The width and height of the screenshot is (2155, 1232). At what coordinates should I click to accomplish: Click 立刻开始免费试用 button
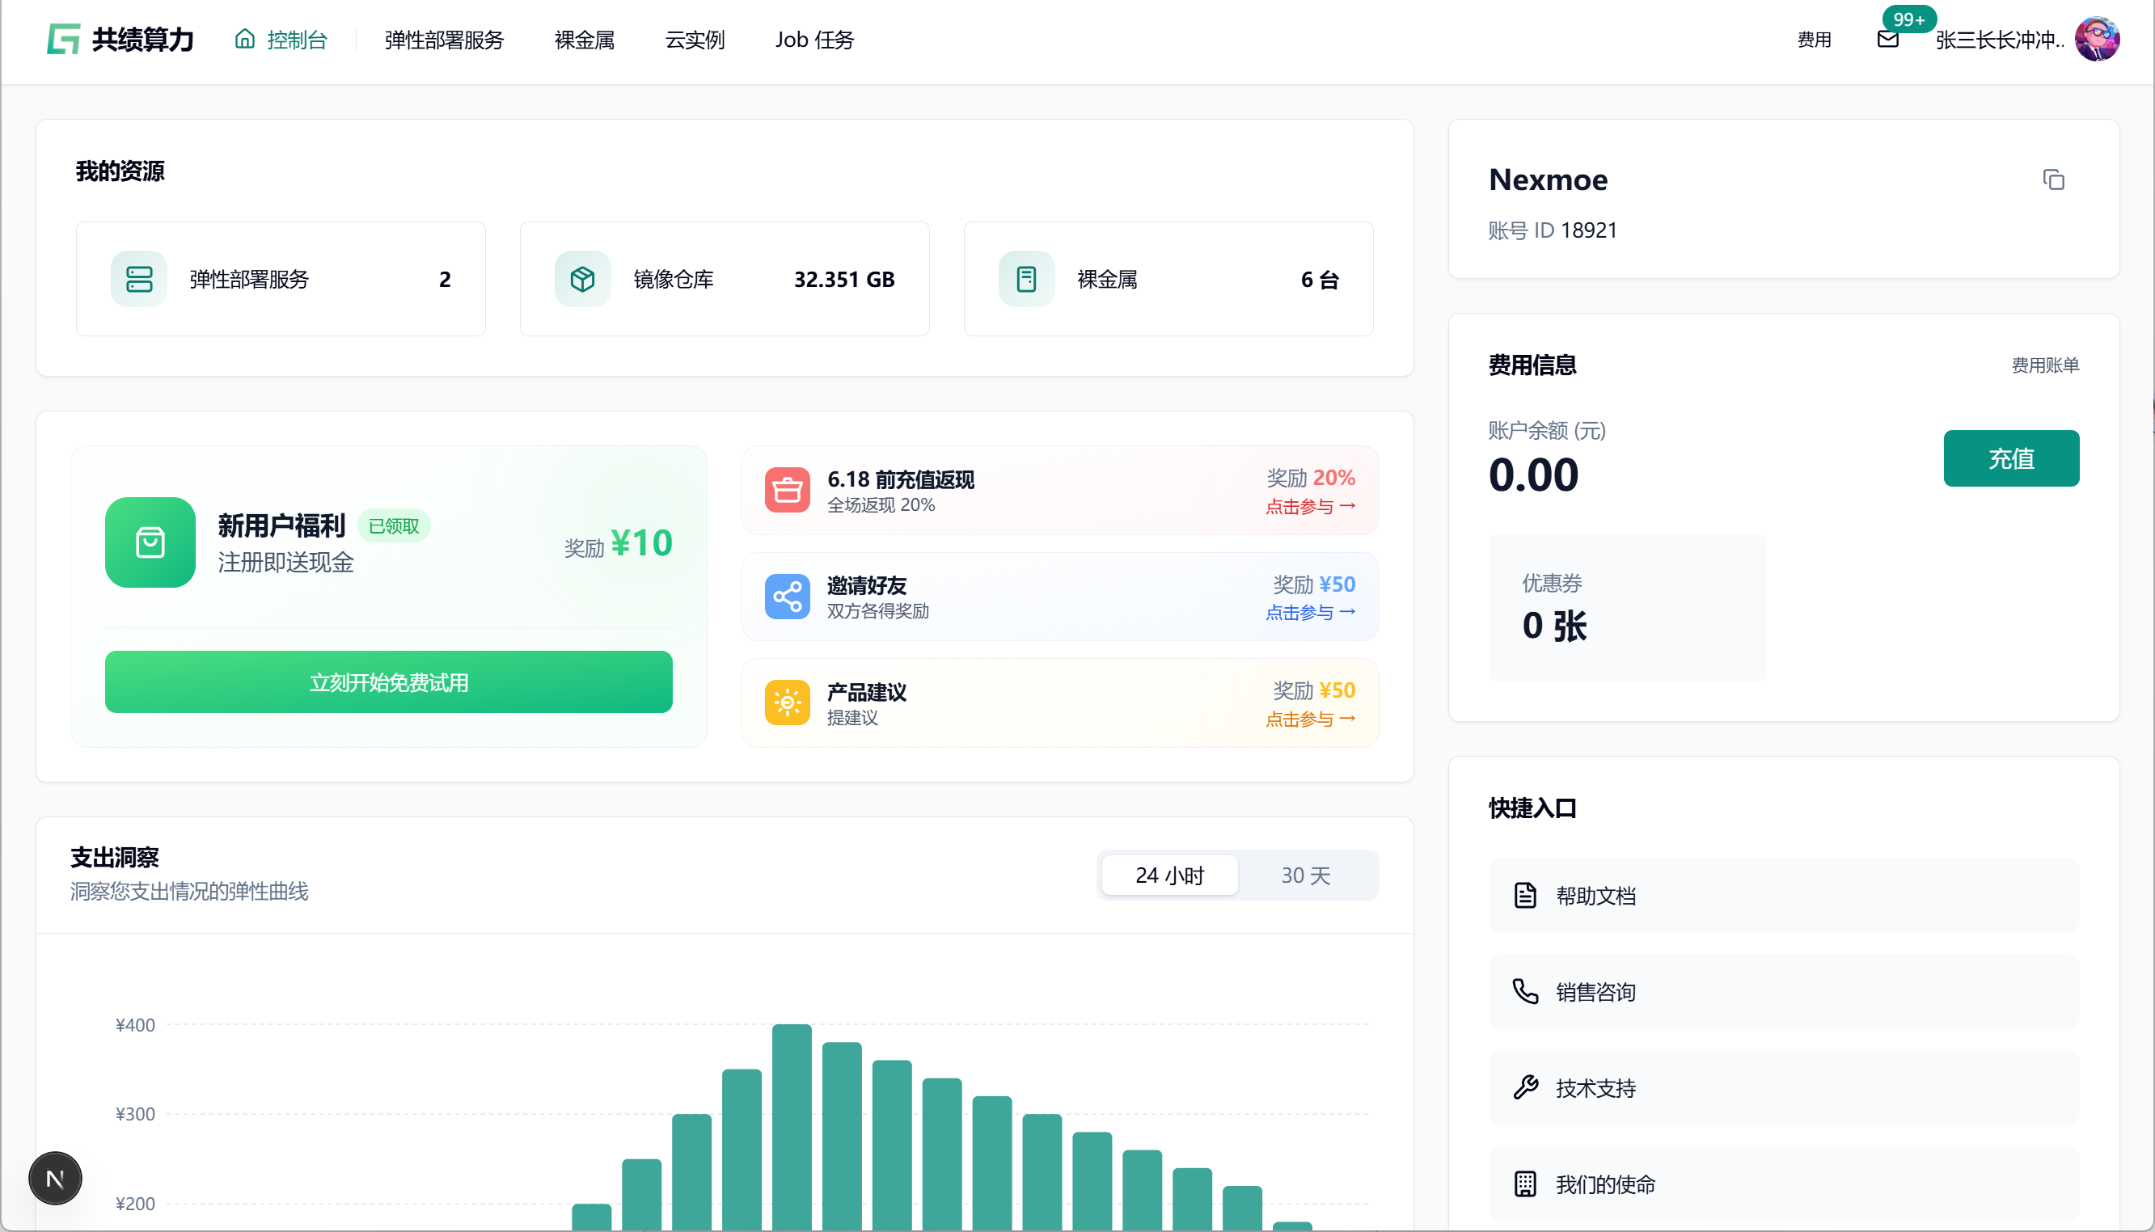(388, 682)
